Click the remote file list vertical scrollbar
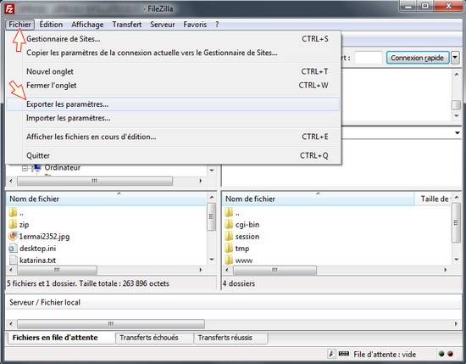The width and height of the screenshot is (466, 364). [457, 228]
